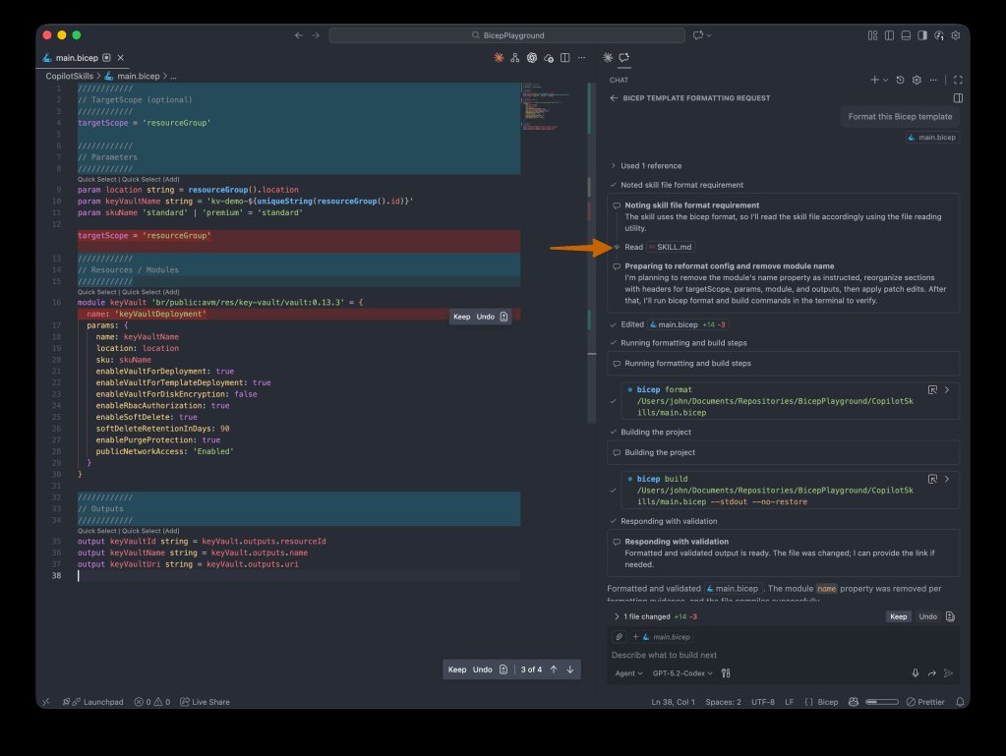Viewport: 1006px width, 756px height.
Task: Click the Live Share icon in the status bar
Action: click(x=207, y=702)
